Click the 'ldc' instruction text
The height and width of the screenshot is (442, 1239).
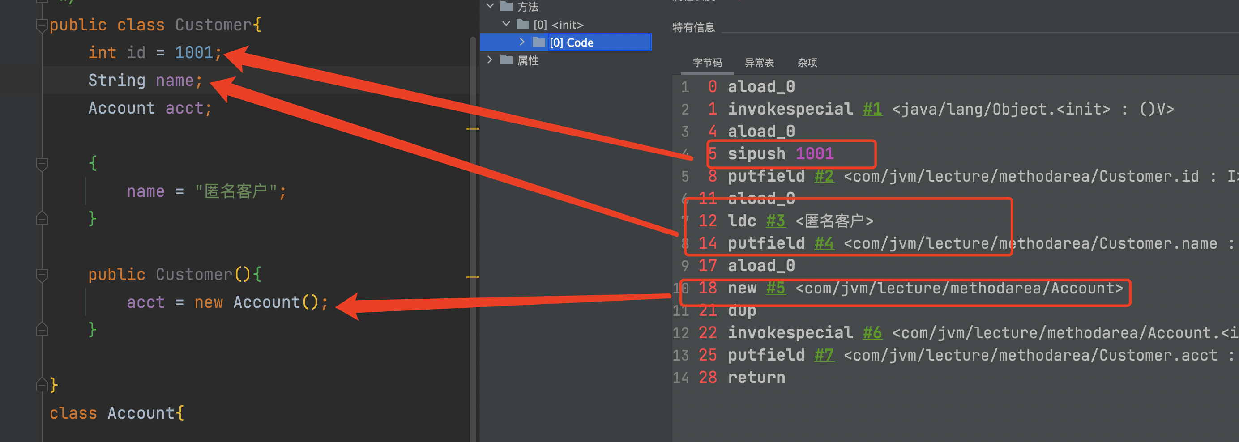pos(742,221)
